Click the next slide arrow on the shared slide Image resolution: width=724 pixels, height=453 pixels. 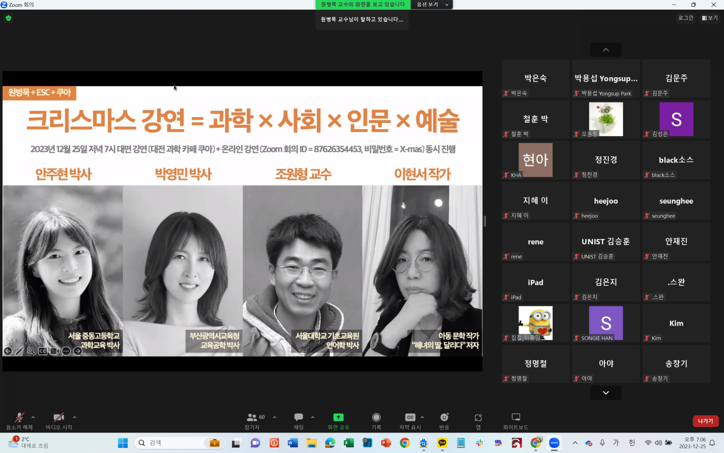pyautogui.click(x=78, y=351)
